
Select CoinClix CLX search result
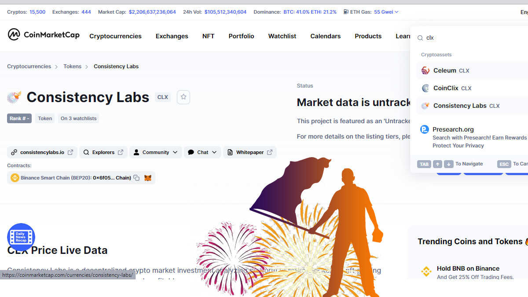pos(472,88)
